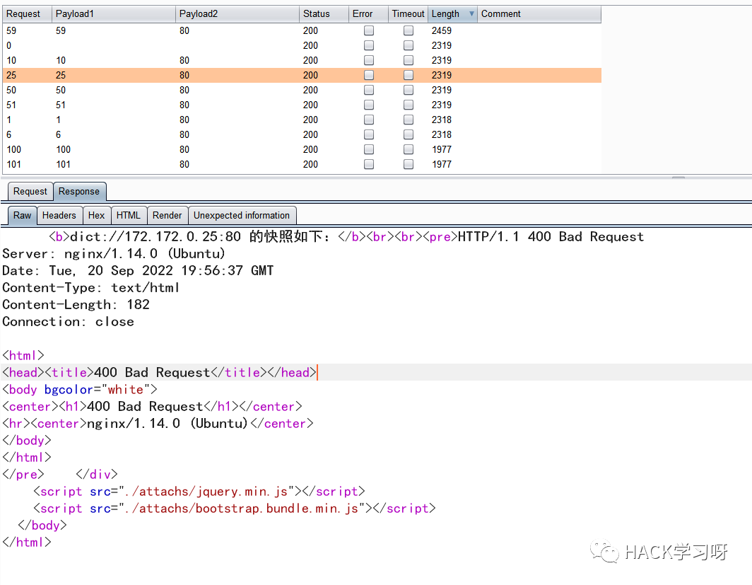Image resolution: width=752 pixels, height=585 pixels.
Task: Sort by the Request column header
Action: pos(27,14)
